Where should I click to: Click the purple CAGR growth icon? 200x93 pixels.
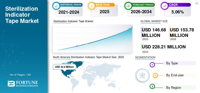tap(164, 6)
